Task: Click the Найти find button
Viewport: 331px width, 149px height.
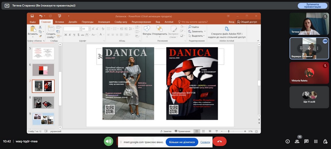Action: (x=194, y=27)
